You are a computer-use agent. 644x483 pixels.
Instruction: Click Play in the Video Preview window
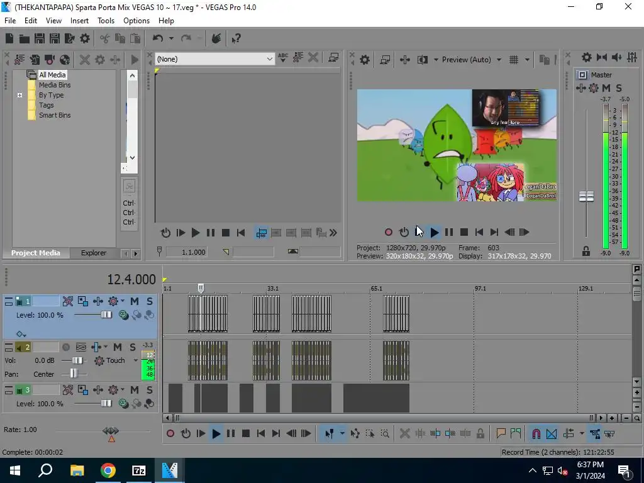pyautogui.click(x=434, y=233)
